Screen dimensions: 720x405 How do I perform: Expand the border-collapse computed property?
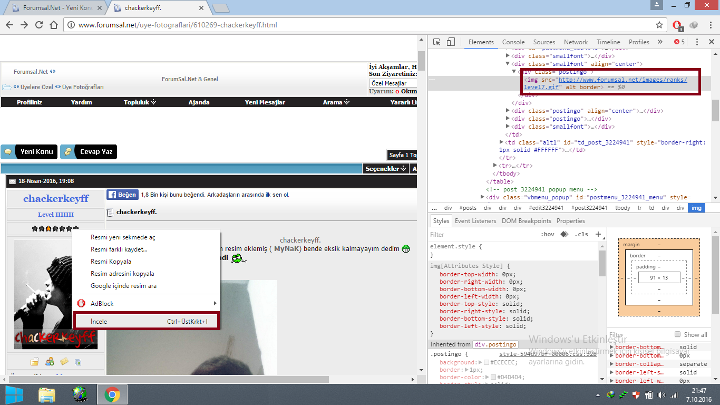pyautogui.click(x=612, y=364)
